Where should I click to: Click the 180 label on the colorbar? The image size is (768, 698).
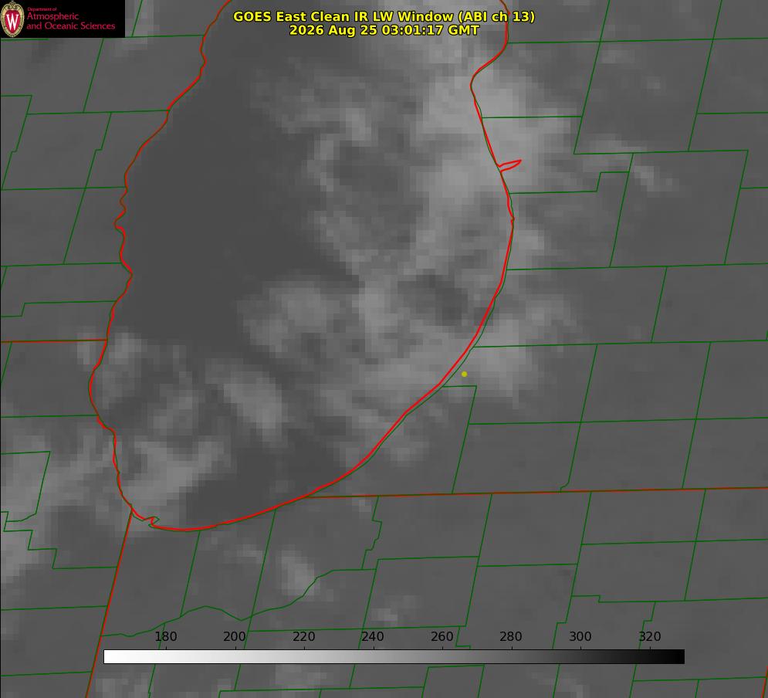tap(165, 636)
